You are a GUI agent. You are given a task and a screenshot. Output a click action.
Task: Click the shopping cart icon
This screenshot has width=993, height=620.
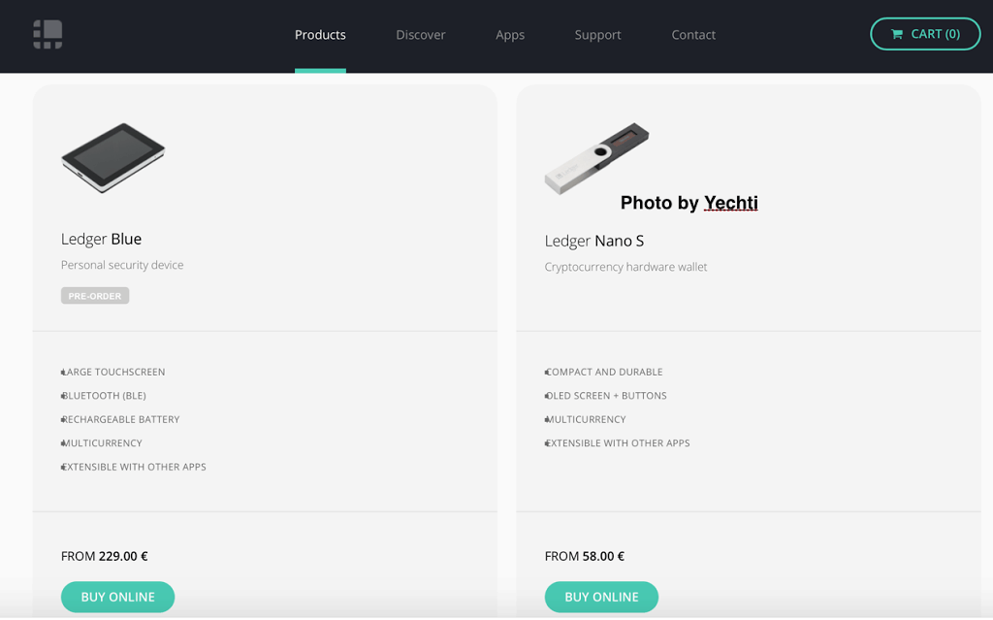click(x=897, y=34)
